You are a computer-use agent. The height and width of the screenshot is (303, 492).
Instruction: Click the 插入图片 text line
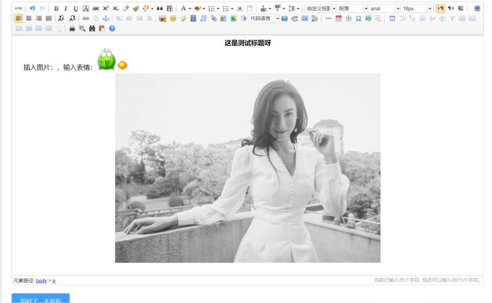tap(58, 67)
